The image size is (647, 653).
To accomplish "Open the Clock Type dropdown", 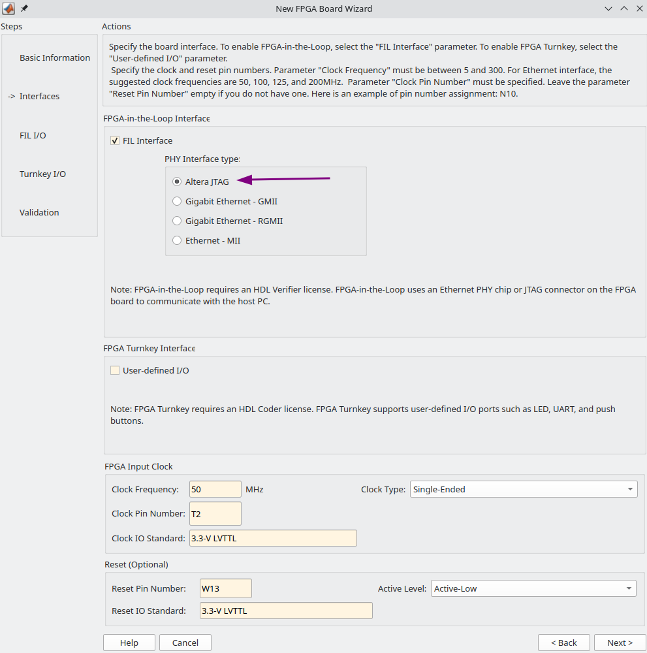I will tap(524, 489).
